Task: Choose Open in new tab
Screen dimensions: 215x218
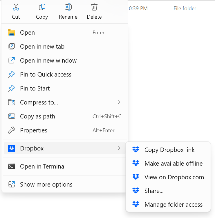Action: pos(42,47)
